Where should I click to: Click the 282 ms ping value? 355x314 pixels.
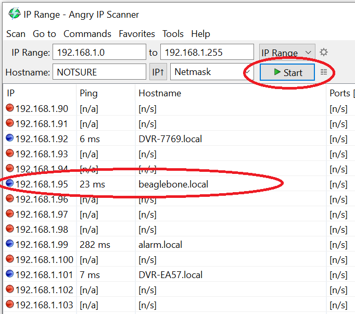point(95,245)
